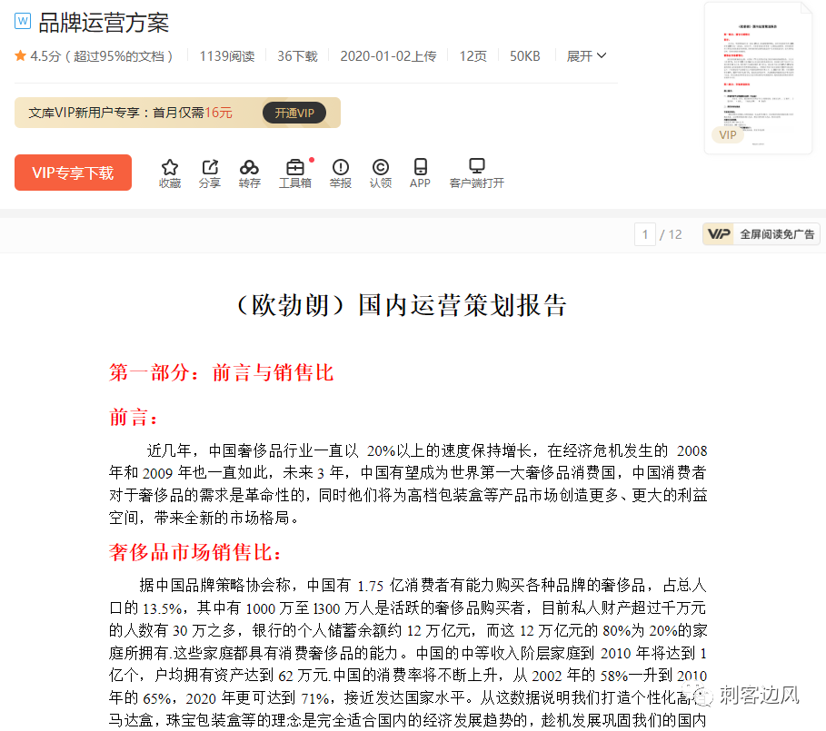Image resolution: width=826 pixels, height=731 pixels.
Task: Click the orange rating star icon
Action: pyautogui.click(x=21, y=55)
